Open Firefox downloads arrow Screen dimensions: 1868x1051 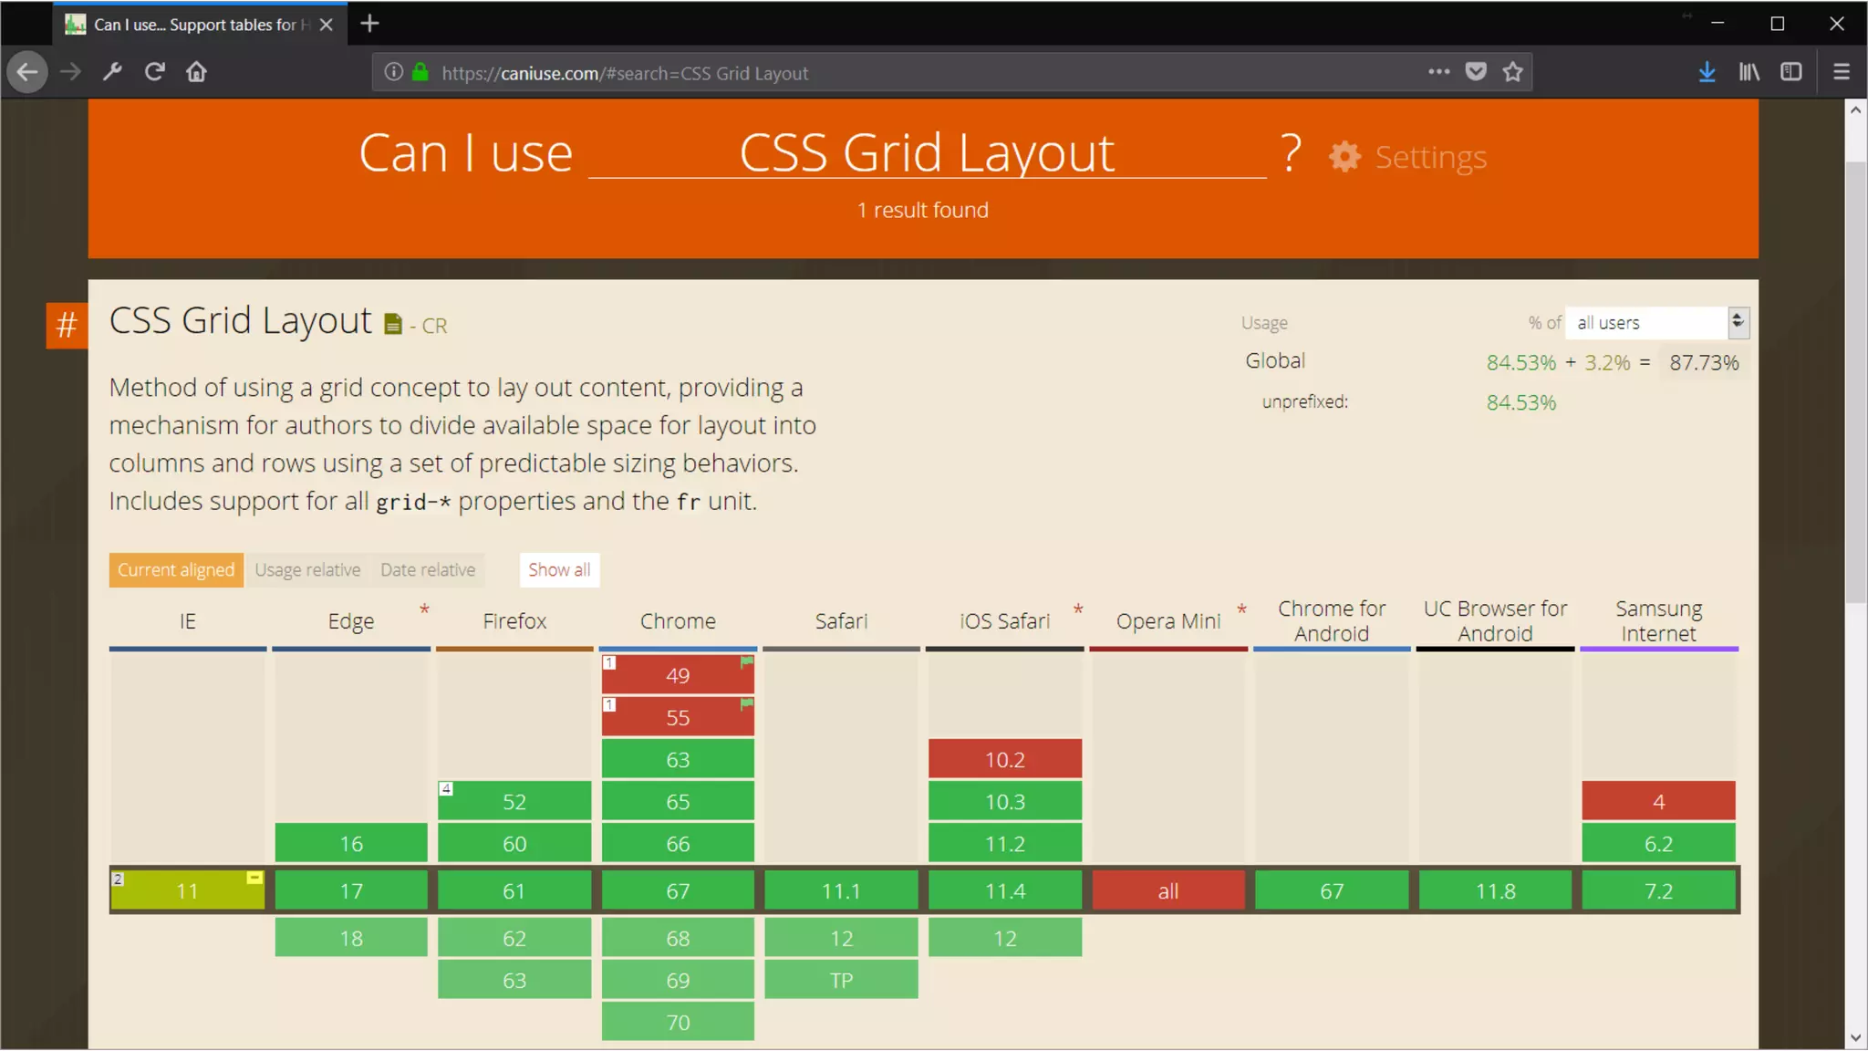(x=1707, y=72)
